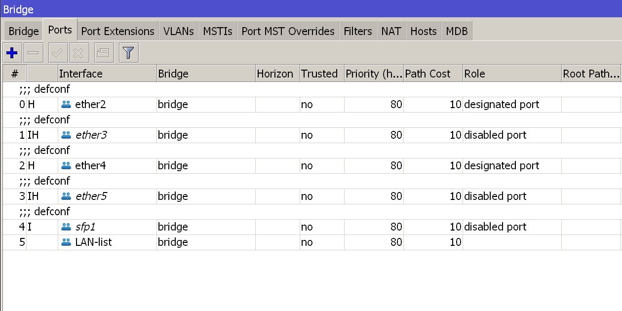The width and height of the screenshot is (622, 311).
Task: Select the sfp1 port entry
Action: point(312,227)
